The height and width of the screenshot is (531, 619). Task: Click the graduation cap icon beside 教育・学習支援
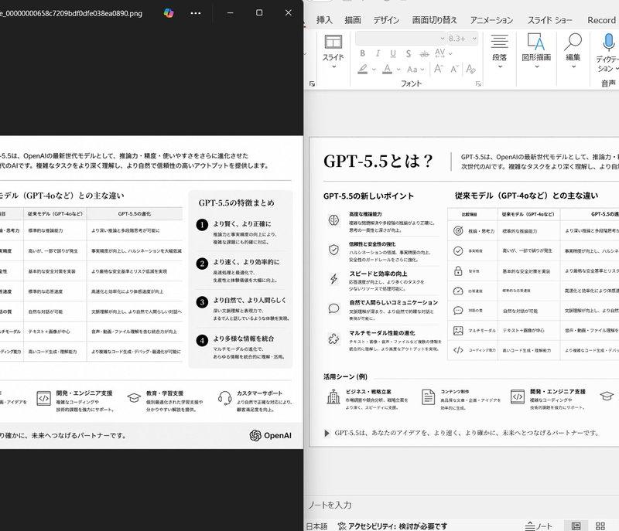click(x=134, y=397)
